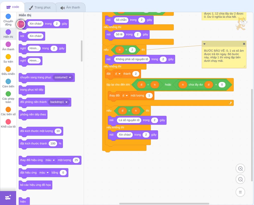254x205 pixels.
Task: Click the size change value 10 field
Action: [58, 131]
